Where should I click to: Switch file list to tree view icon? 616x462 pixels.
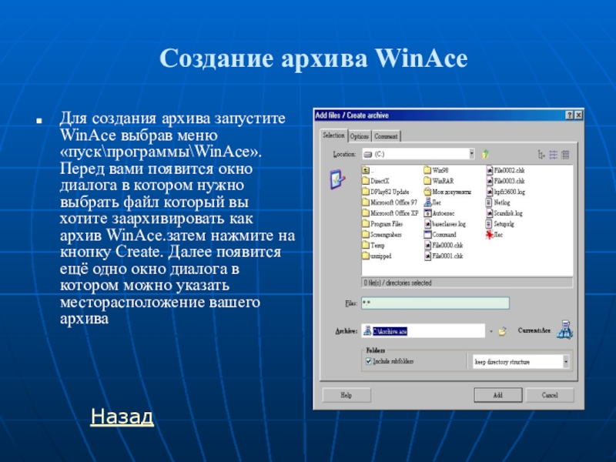pos(541,155)
